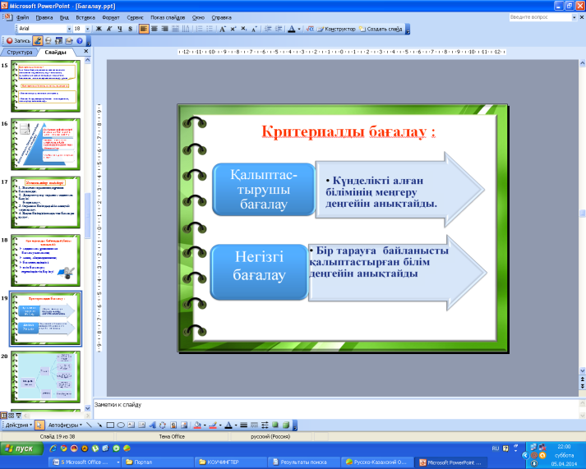Image resolution: width=586 pixels, height=469 pixels.
Task: Select slide 15 thumbnail
Action: point(45,86)
